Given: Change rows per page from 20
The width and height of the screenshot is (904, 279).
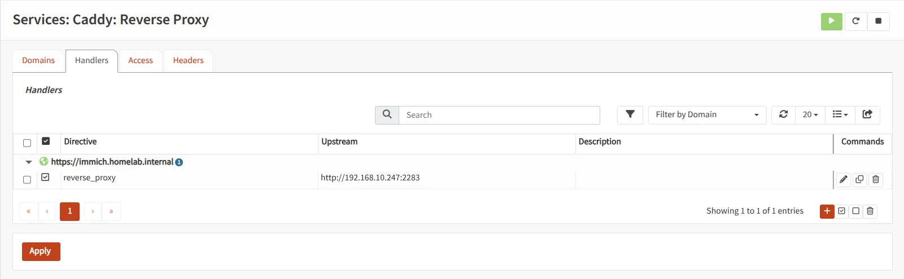Looking at the screenshot, I should pos(810,114).
